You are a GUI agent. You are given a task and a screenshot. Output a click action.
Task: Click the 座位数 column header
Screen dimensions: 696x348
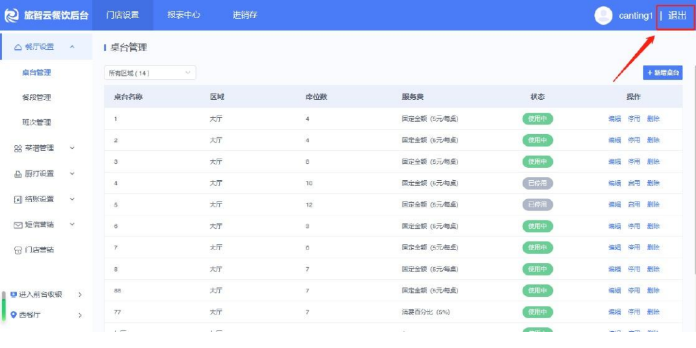click(317, 97)
